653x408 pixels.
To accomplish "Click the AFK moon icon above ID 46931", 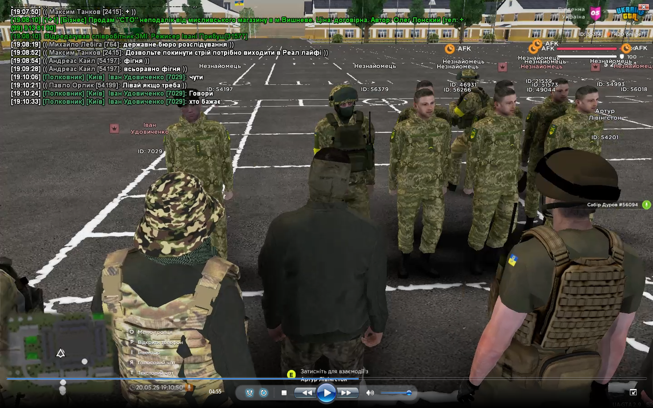I will (x=449, y=48).
